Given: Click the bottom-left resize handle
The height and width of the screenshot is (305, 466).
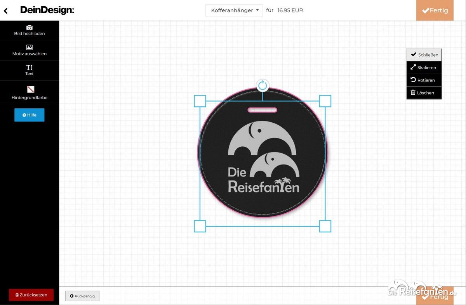Looking at the screenshot, I should [200, 226].
